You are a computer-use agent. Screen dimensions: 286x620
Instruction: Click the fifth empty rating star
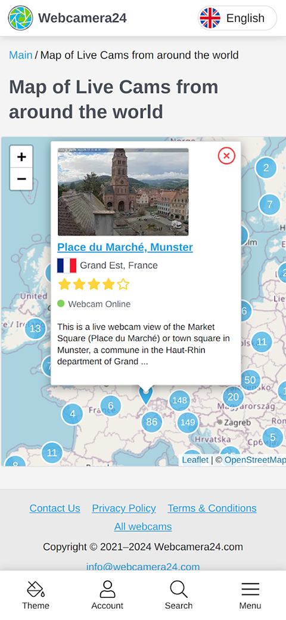(x=123, y=284)
